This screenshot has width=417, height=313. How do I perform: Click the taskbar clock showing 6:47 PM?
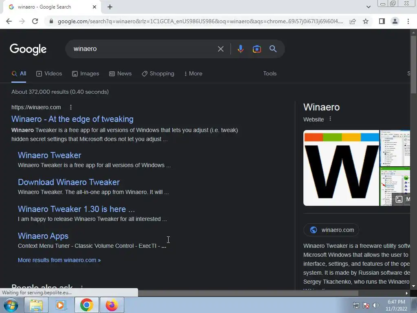tap(396, 305)
